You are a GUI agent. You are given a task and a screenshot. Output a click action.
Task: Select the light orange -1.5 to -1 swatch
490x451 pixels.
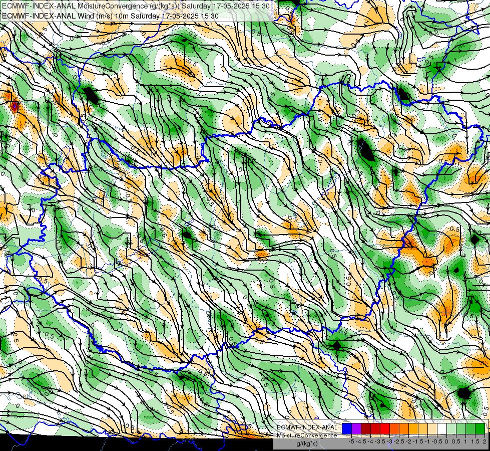[x=423, y=428]
